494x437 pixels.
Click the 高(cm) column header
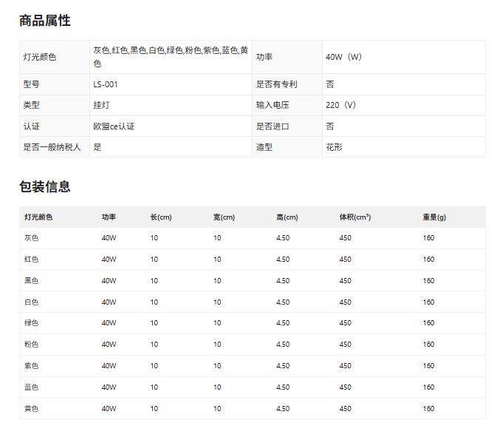pyautogui.click(x=287, y=217)
